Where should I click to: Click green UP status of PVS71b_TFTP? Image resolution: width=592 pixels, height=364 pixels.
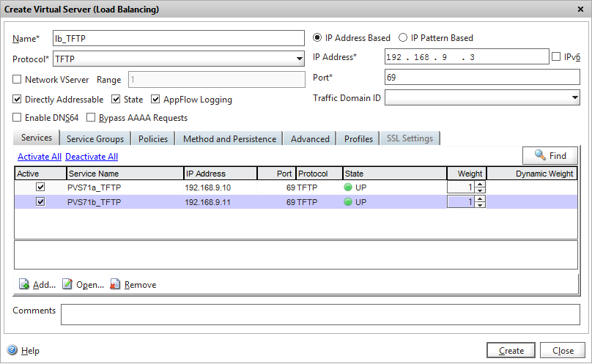[x=349, y=201]
